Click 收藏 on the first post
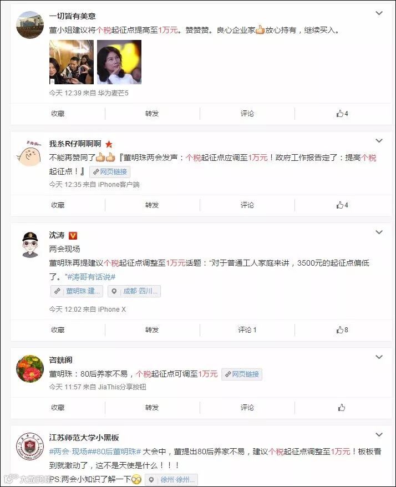396x487 pixels. coord(58,114)
